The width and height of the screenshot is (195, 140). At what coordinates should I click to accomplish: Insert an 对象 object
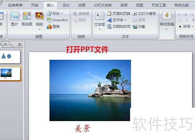[x=139, y=27]
